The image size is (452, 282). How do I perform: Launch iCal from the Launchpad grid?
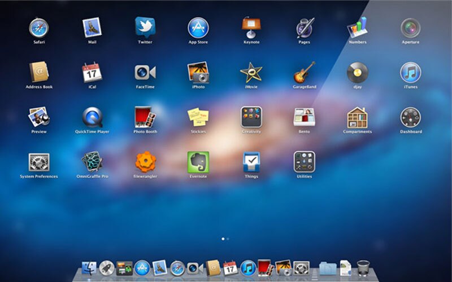pos(92,72)
